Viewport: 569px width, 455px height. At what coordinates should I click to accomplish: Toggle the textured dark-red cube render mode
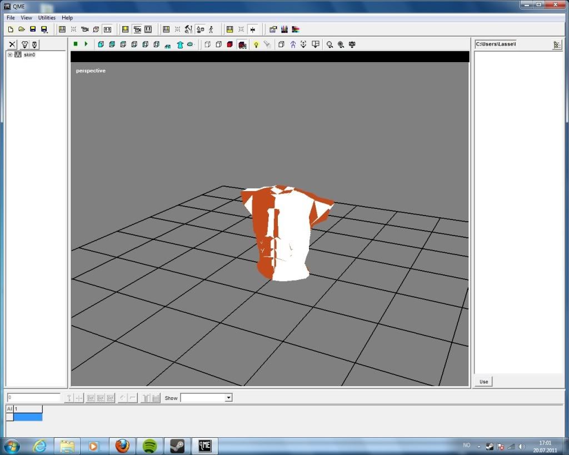coord(242,44)
